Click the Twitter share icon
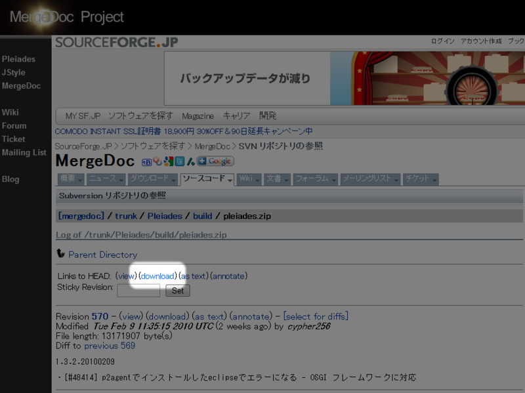The height and width of the screenshot is (393, 525). 179,161
